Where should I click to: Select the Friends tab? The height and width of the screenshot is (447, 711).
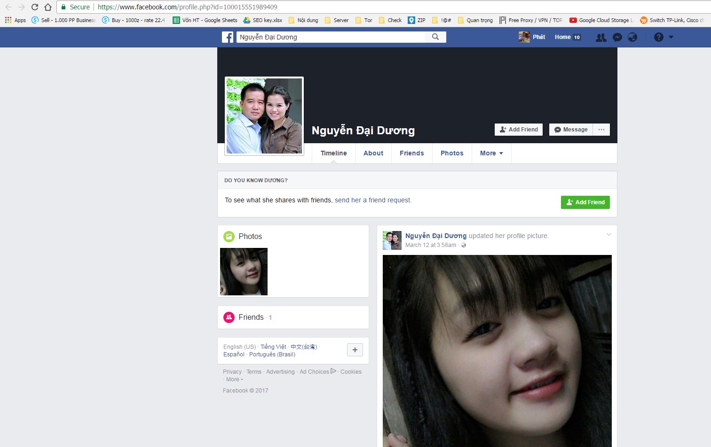(412, 153)
